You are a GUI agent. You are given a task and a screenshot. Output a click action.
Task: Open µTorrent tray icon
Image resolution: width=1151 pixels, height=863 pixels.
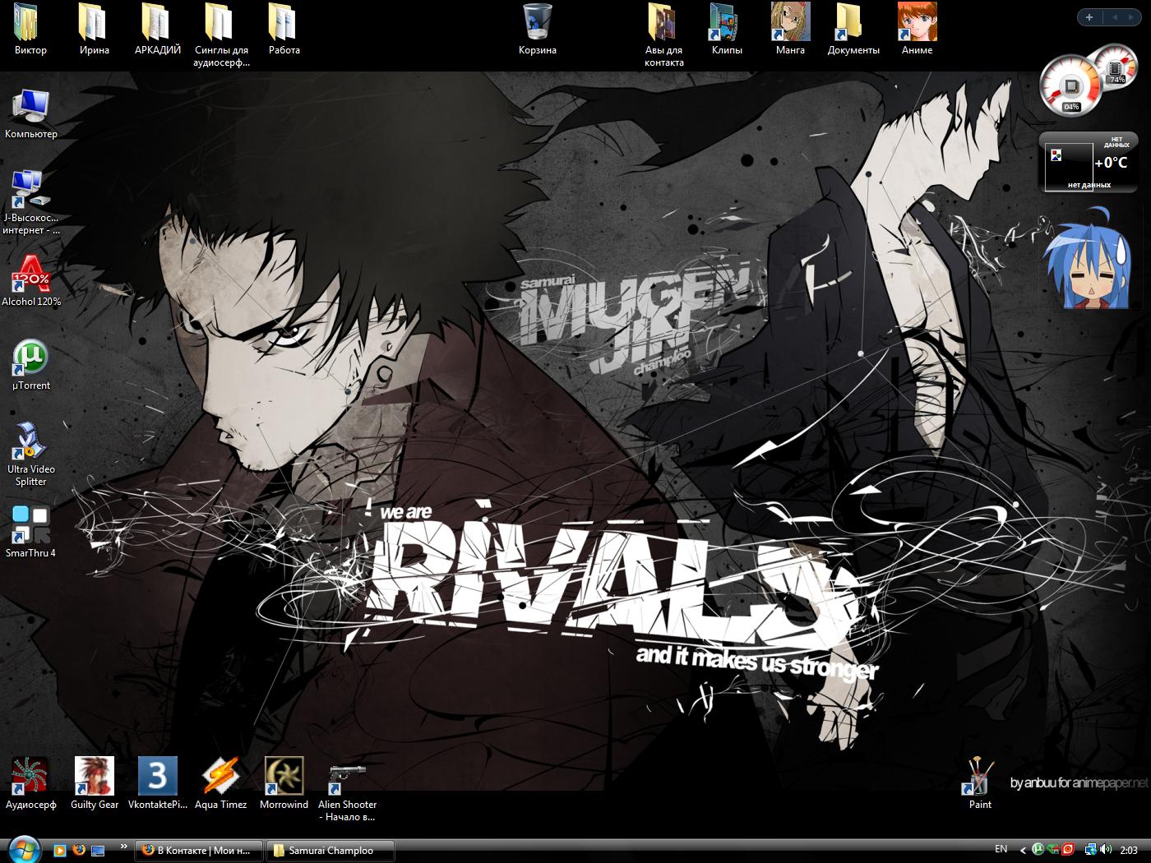[x=1038, y=850]
